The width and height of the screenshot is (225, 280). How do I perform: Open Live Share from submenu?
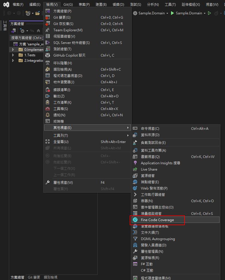149,169
